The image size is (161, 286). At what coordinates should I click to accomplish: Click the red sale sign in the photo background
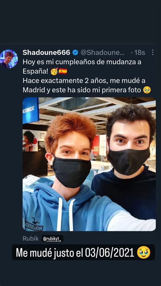pyautogui.click(x=96, y=144)
